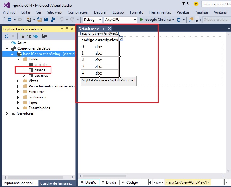
Task: Expand the Servidores node
Action: point(7,113)
